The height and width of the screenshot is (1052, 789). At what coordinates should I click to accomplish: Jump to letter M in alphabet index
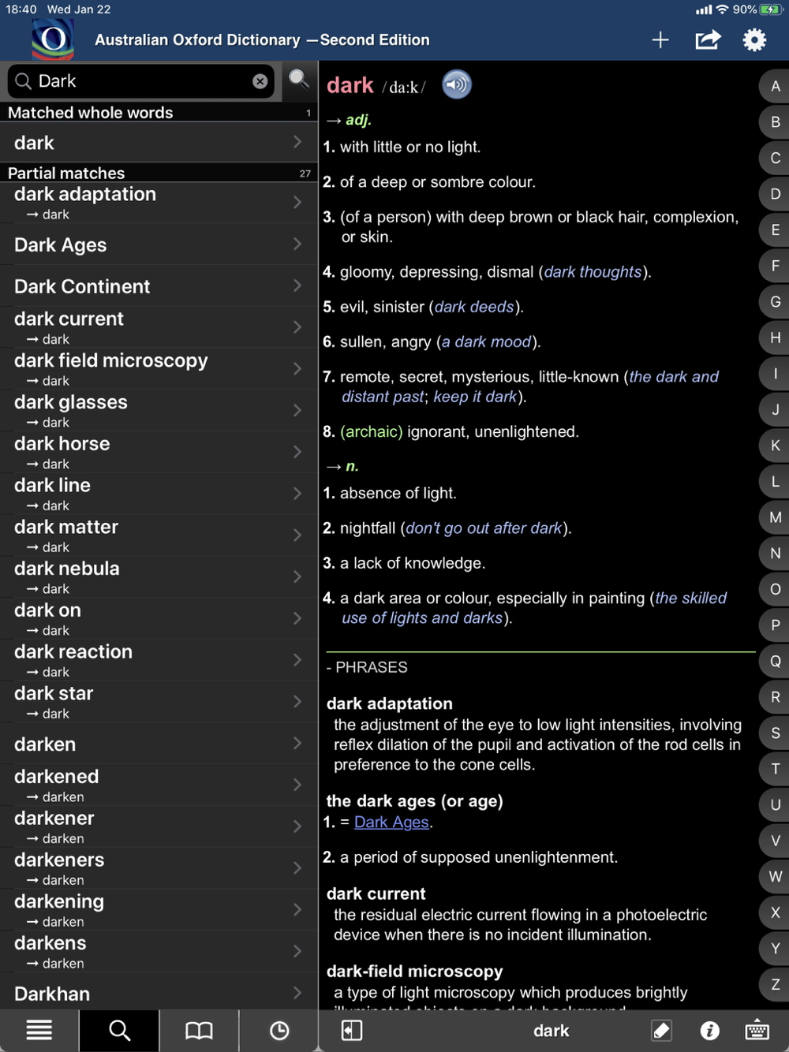click(x=775, y=517)
